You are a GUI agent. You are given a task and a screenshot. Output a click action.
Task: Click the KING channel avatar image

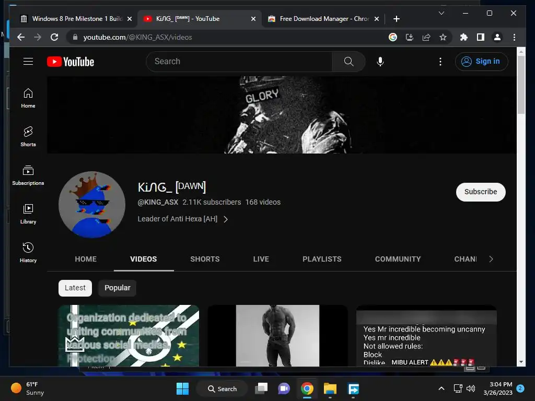92,205
